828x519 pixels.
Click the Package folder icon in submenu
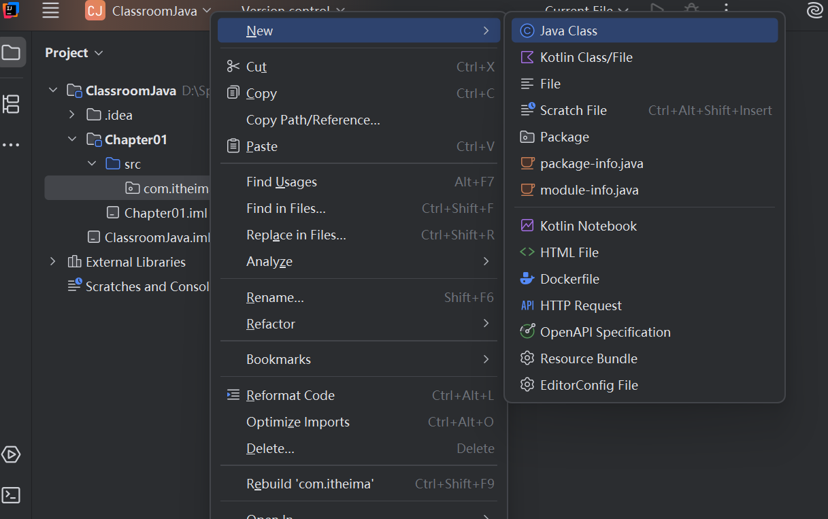(x=527, y=137)
